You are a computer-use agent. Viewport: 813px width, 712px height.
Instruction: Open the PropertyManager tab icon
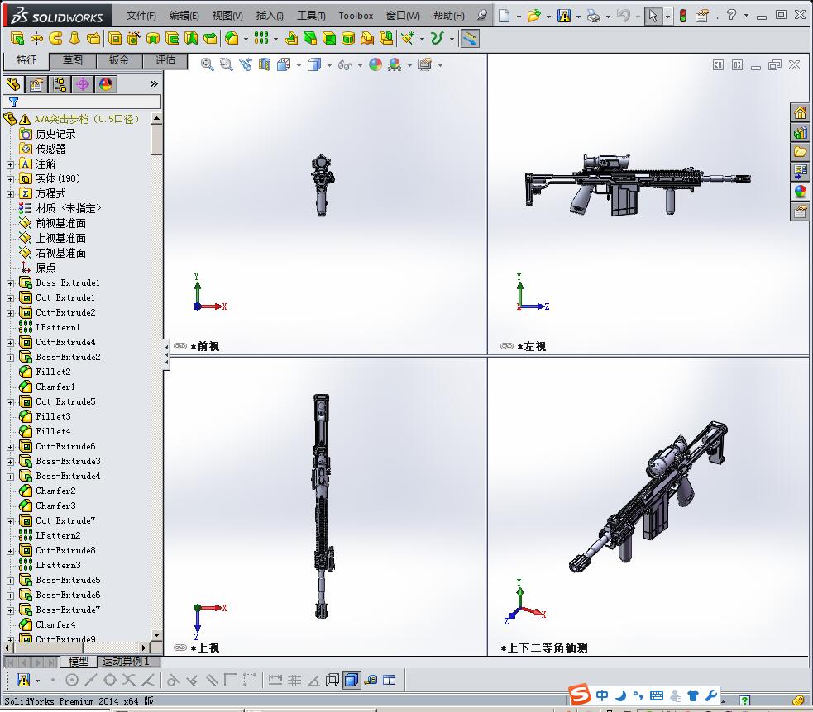click(36, 84)
